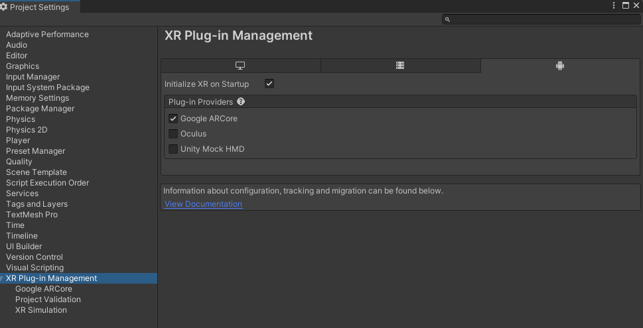This screenshot has height=328, width=643.
Task: Open the Plug-in Providers help icon
Action: (241, 101)
